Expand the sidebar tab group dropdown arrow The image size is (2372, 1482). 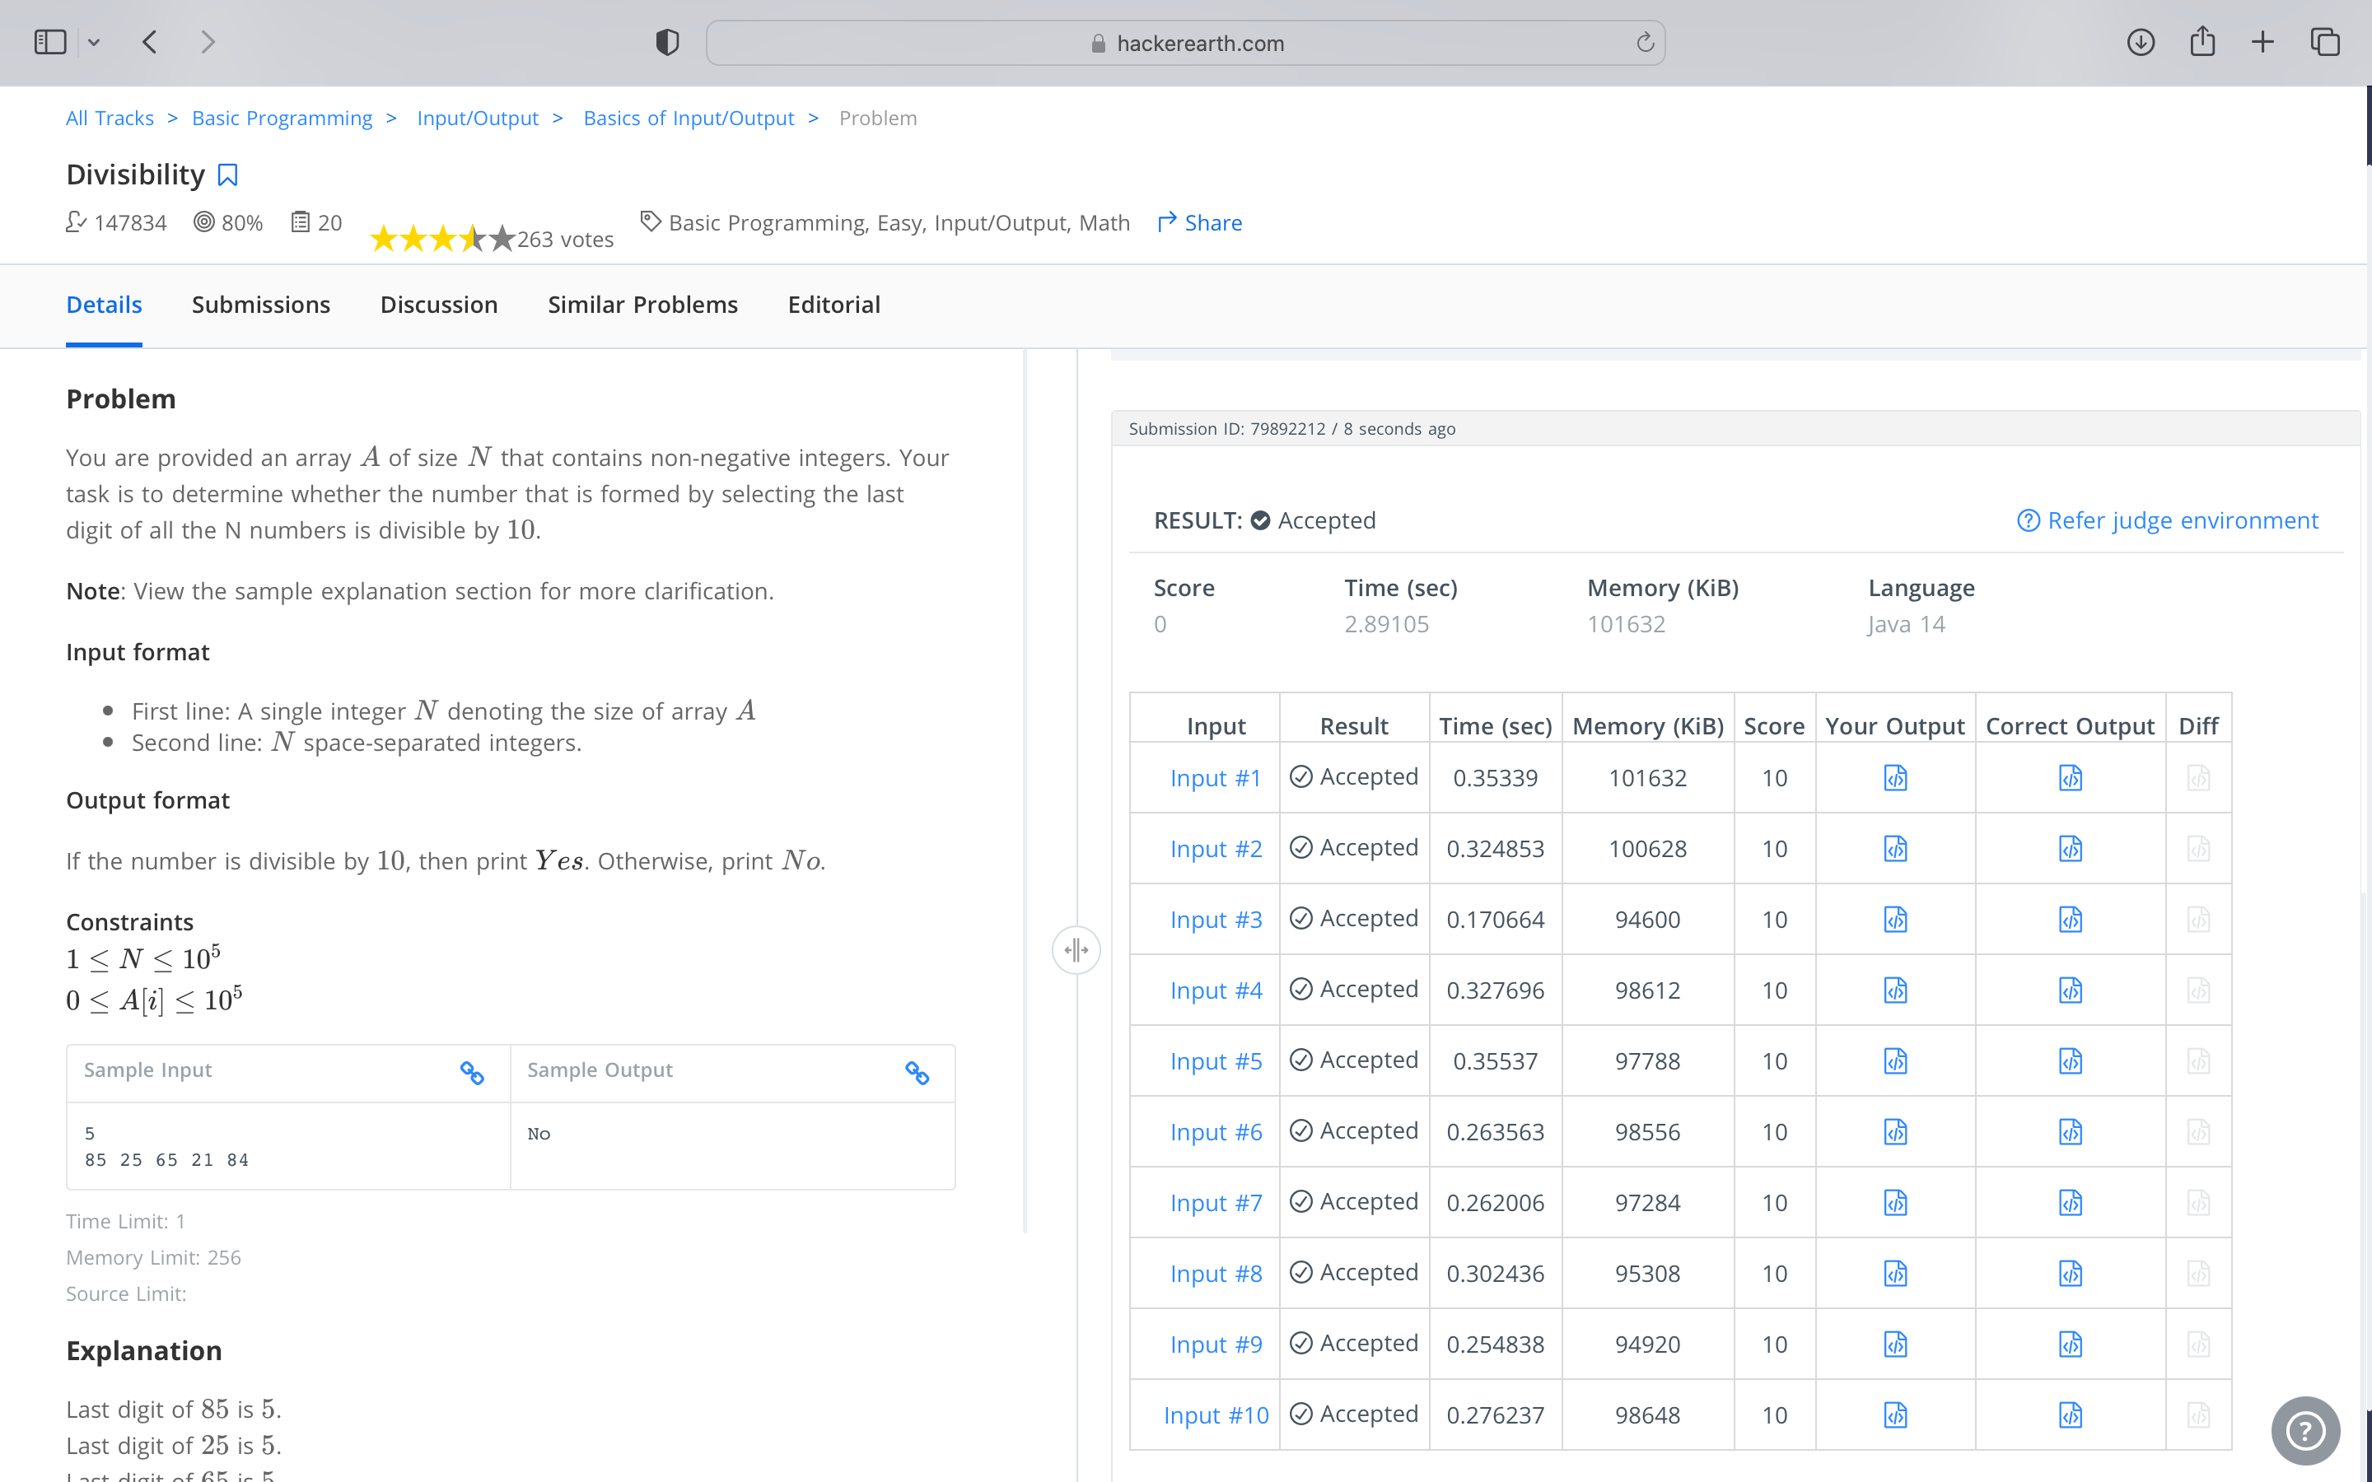94,42
